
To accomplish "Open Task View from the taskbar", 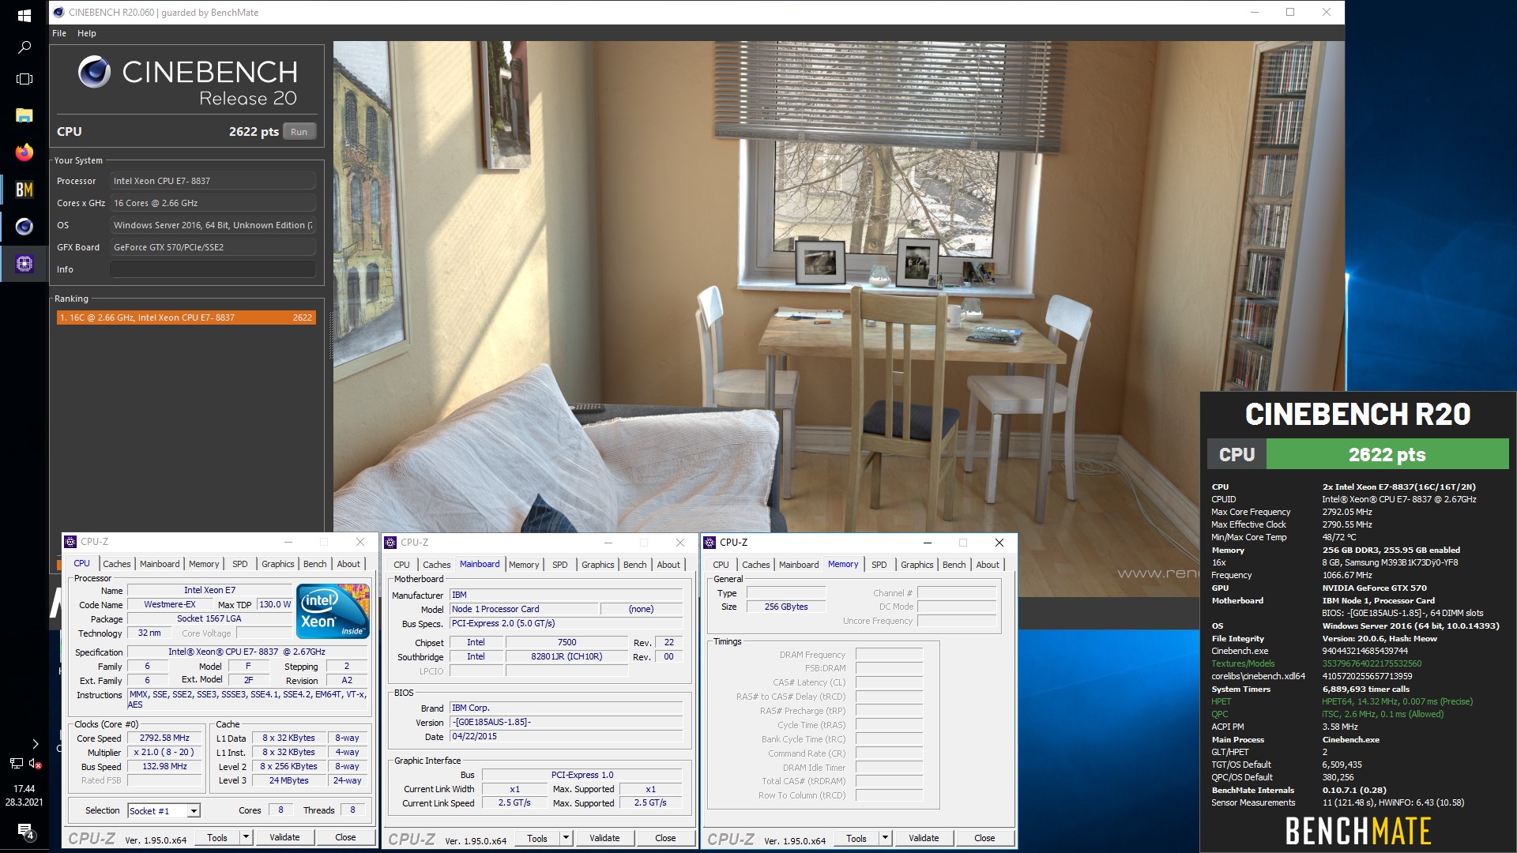I will (24, 79).
